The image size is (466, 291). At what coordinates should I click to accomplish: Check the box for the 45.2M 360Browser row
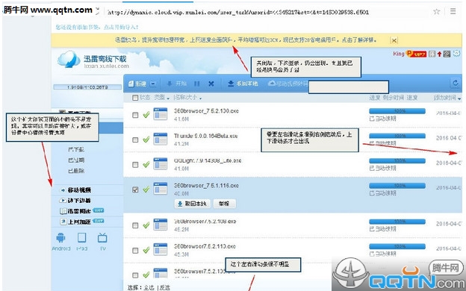(x=135, y=225)
